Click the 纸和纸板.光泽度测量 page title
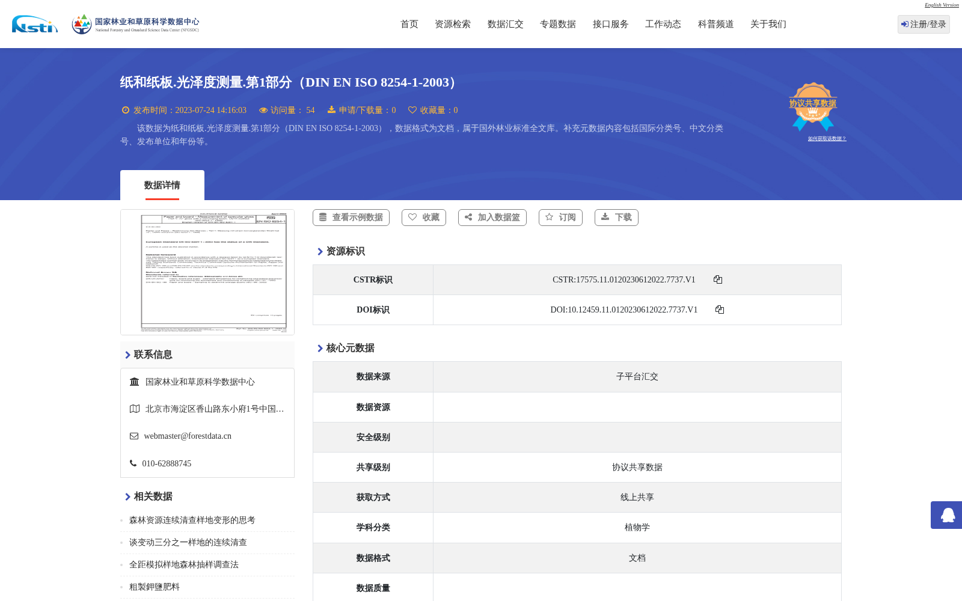 tap(290, 82)
